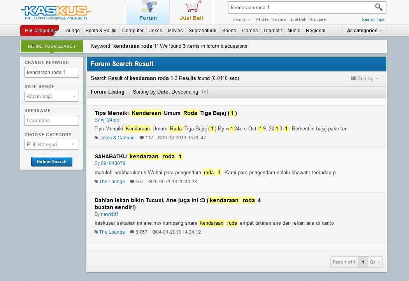Viewport: 409px width, 281px height.
Task: Click the tag icon beside Jokes & Cartoon
Action: tap(96, 138)
